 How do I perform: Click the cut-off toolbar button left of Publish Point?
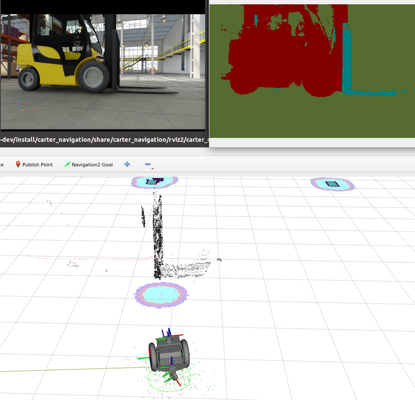pos(2,165)
